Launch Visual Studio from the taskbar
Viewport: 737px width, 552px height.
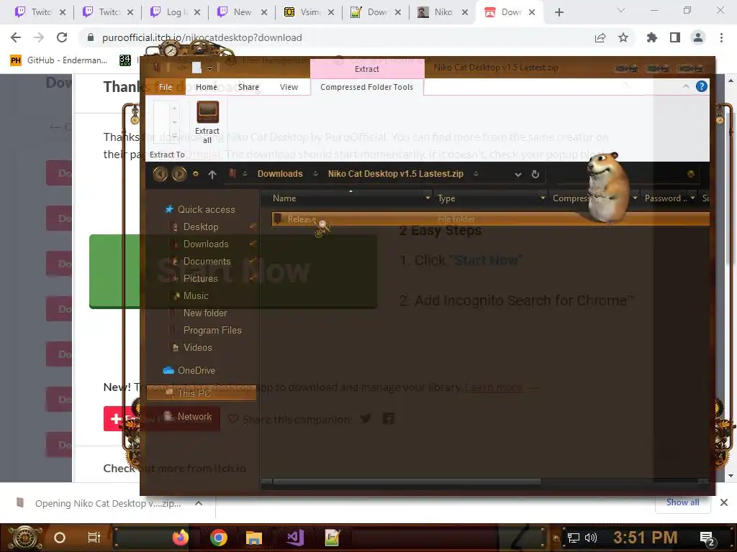pyautogui.click(x=295, y=538)
